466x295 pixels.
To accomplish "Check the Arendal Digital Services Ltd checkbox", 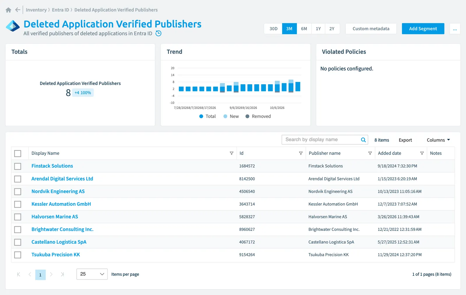I will click(x=18, y=179).
